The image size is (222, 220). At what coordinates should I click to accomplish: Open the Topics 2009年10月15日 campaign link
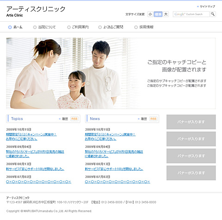pyautogui.click(x=31, y=137)
